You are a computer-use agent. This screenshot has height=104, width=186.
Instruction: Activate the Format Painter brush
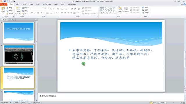pyautogui.click(x=7, y=14)
